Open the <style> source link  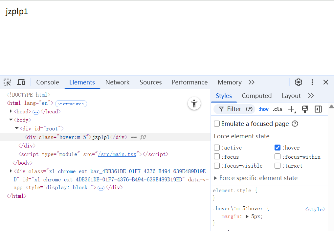pos(315,209)
